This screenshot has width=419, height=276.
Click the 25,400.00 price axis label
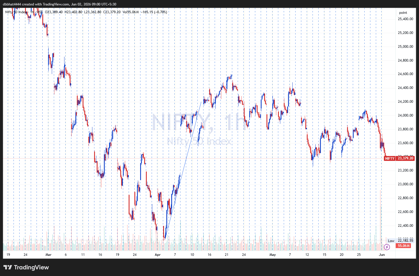click(405, 19)
